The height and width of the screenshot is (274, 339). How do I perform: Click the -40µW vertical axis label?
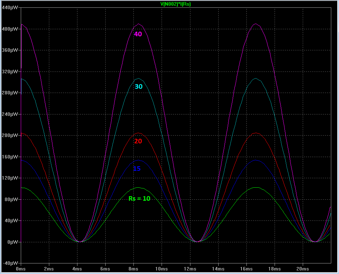[10, 263]
